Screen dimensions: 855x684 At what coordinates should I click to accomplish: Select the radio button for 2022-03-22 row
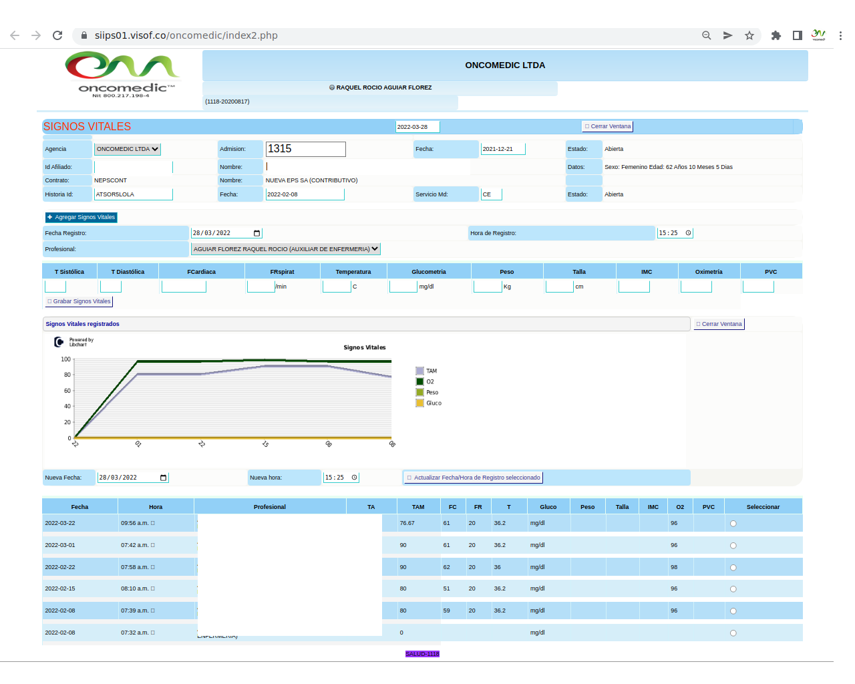point(733,524)
